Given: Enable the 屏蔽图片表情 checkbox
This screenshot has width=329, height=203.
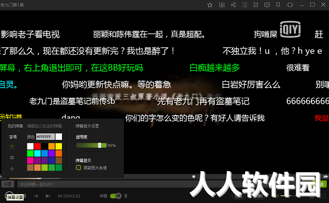Looking at the screenshot, I should click(x=78, y=168).
